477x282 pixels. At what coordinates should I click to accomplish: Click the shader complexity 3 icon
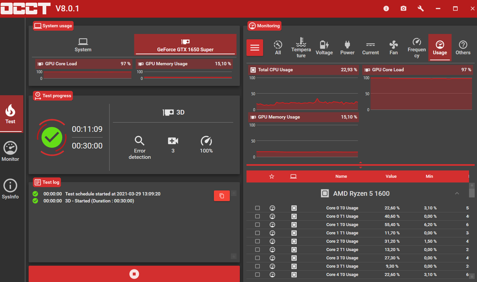(x=173, y=141)
